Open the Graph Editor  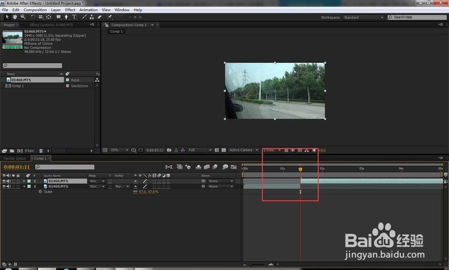[233, 166]
